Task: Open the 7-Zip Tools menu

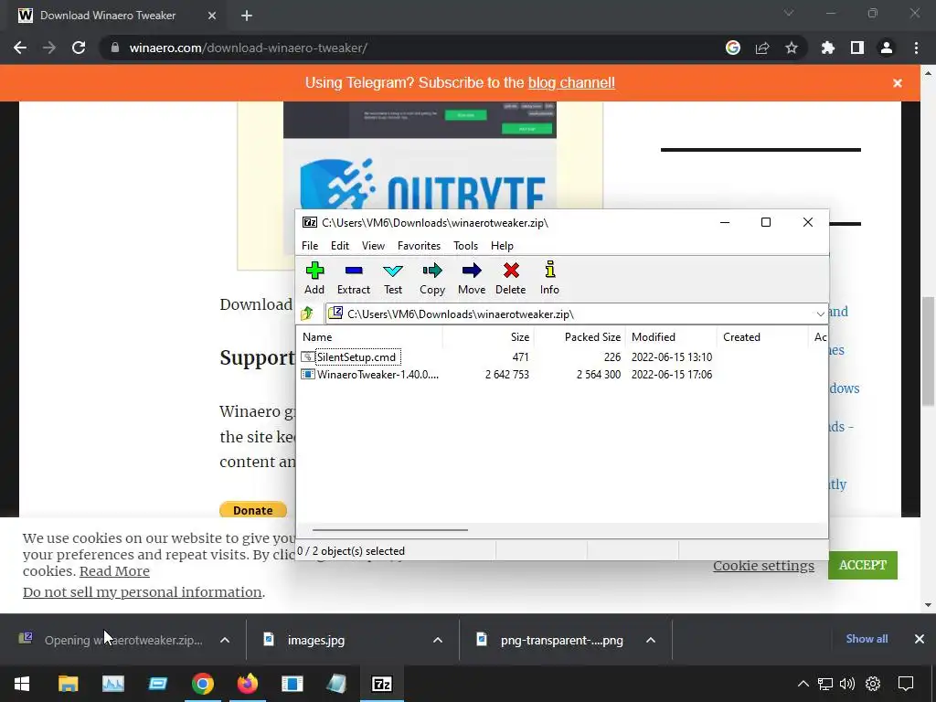Action: coord(465,245)
